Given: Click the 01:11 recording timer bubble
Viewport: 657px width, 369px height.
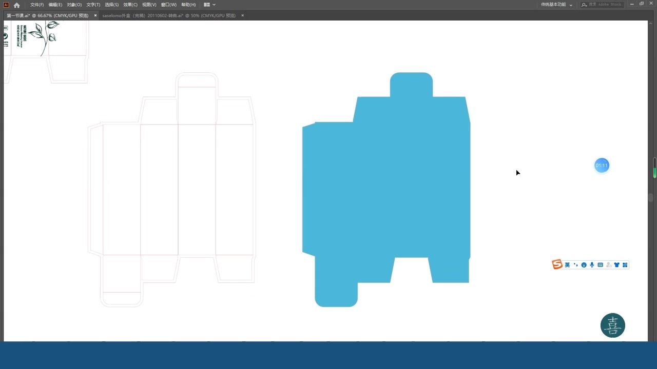Looking at the screenshot, I should pyautogui.click(x=602, y=166).
